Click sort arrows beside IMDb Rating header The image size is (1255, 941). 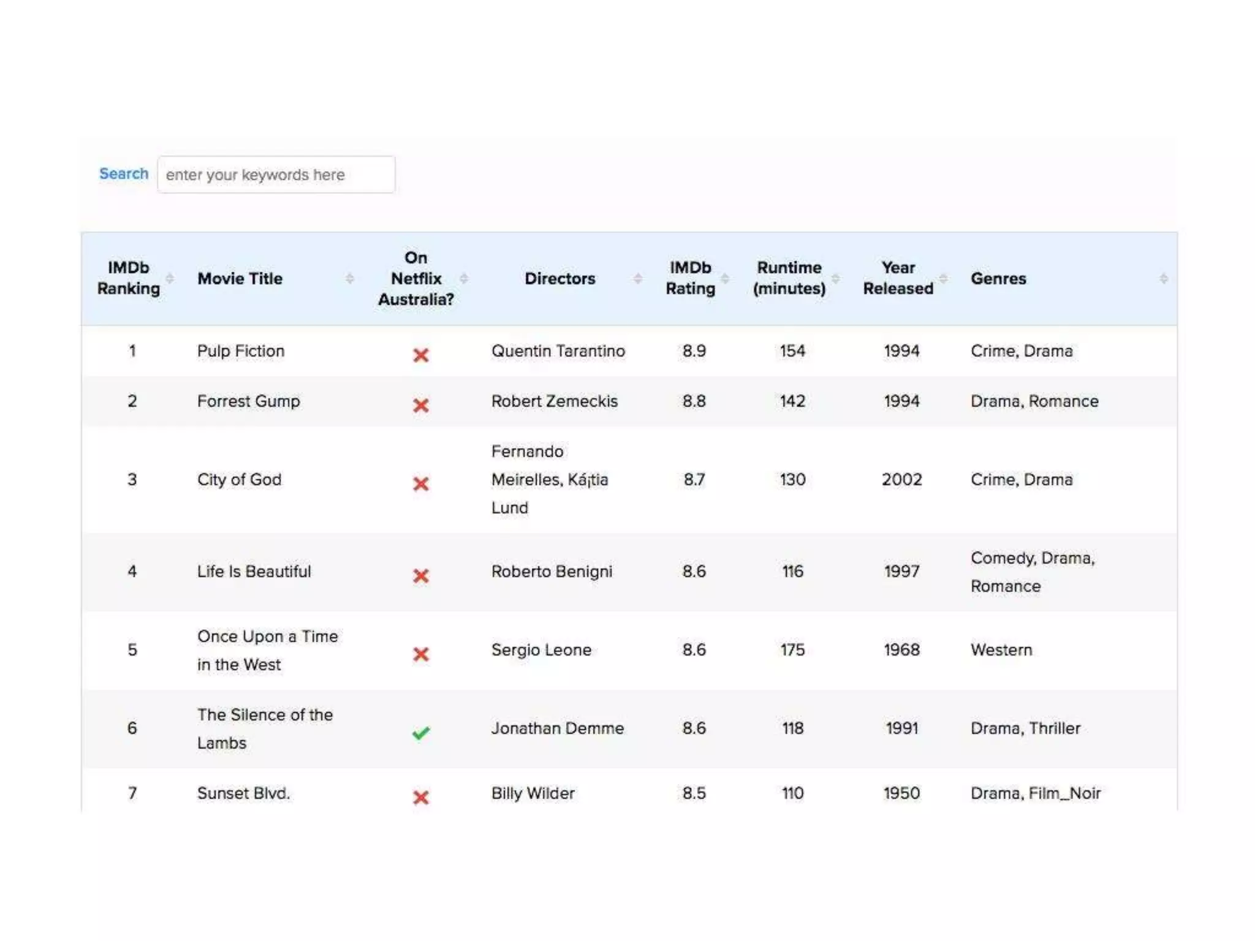[725, 279]
